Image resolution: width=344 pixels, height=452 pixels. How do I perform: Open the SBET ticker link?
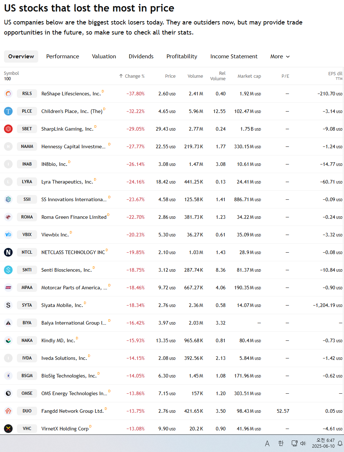pyautogui.click(x=27, y=129)
